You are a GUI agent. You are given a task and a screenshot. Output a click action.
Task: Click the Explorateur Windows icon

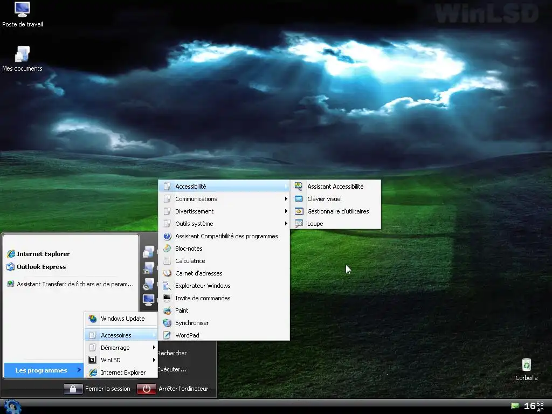tap(167, 286)
